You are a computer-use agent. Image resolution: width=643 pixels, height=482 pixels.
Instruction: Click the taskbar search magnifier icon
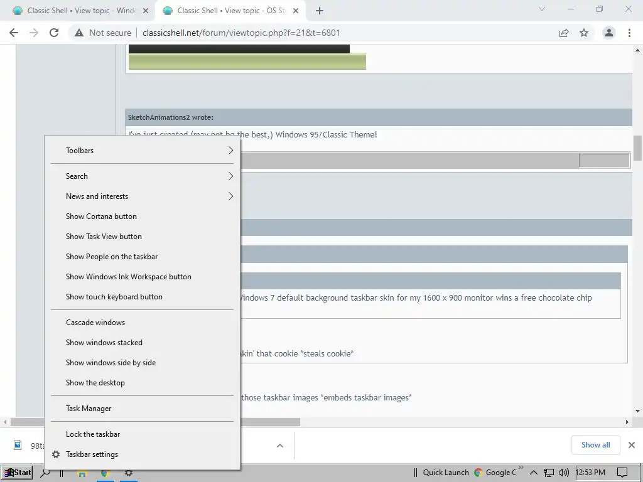(45, 473)
